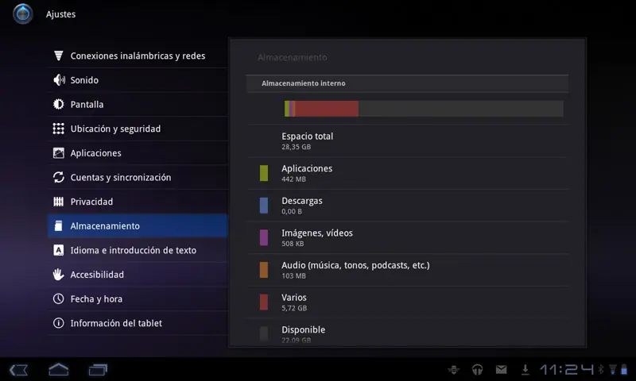This screenshot has width=636, height=381.
Task: Select the Fecha y hora clock icon
Action: click(58, 298)
